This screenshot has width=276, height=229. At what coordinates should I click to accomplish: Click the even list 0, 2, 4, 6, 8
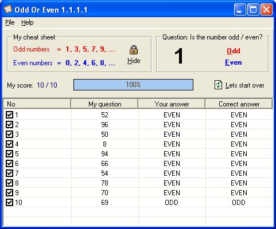[90, 63]
